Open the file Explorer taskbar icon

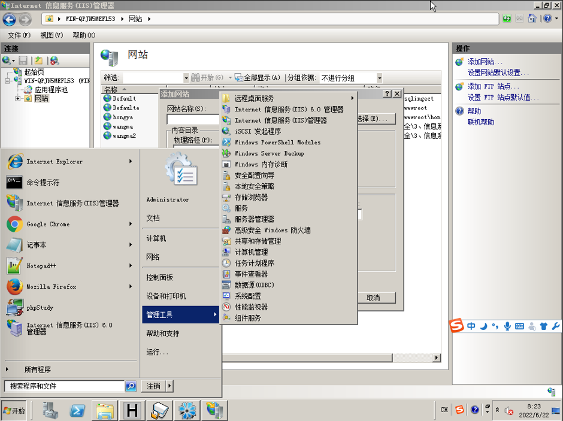105,410
